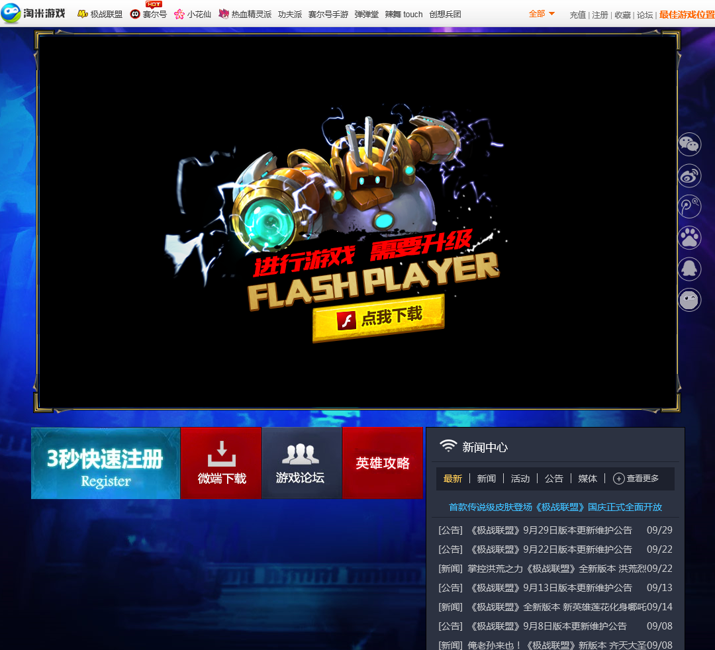Open 极战联盟 in the top navigation
The width and height of the screenshot is (715, 650).
(x=106, y=15)
